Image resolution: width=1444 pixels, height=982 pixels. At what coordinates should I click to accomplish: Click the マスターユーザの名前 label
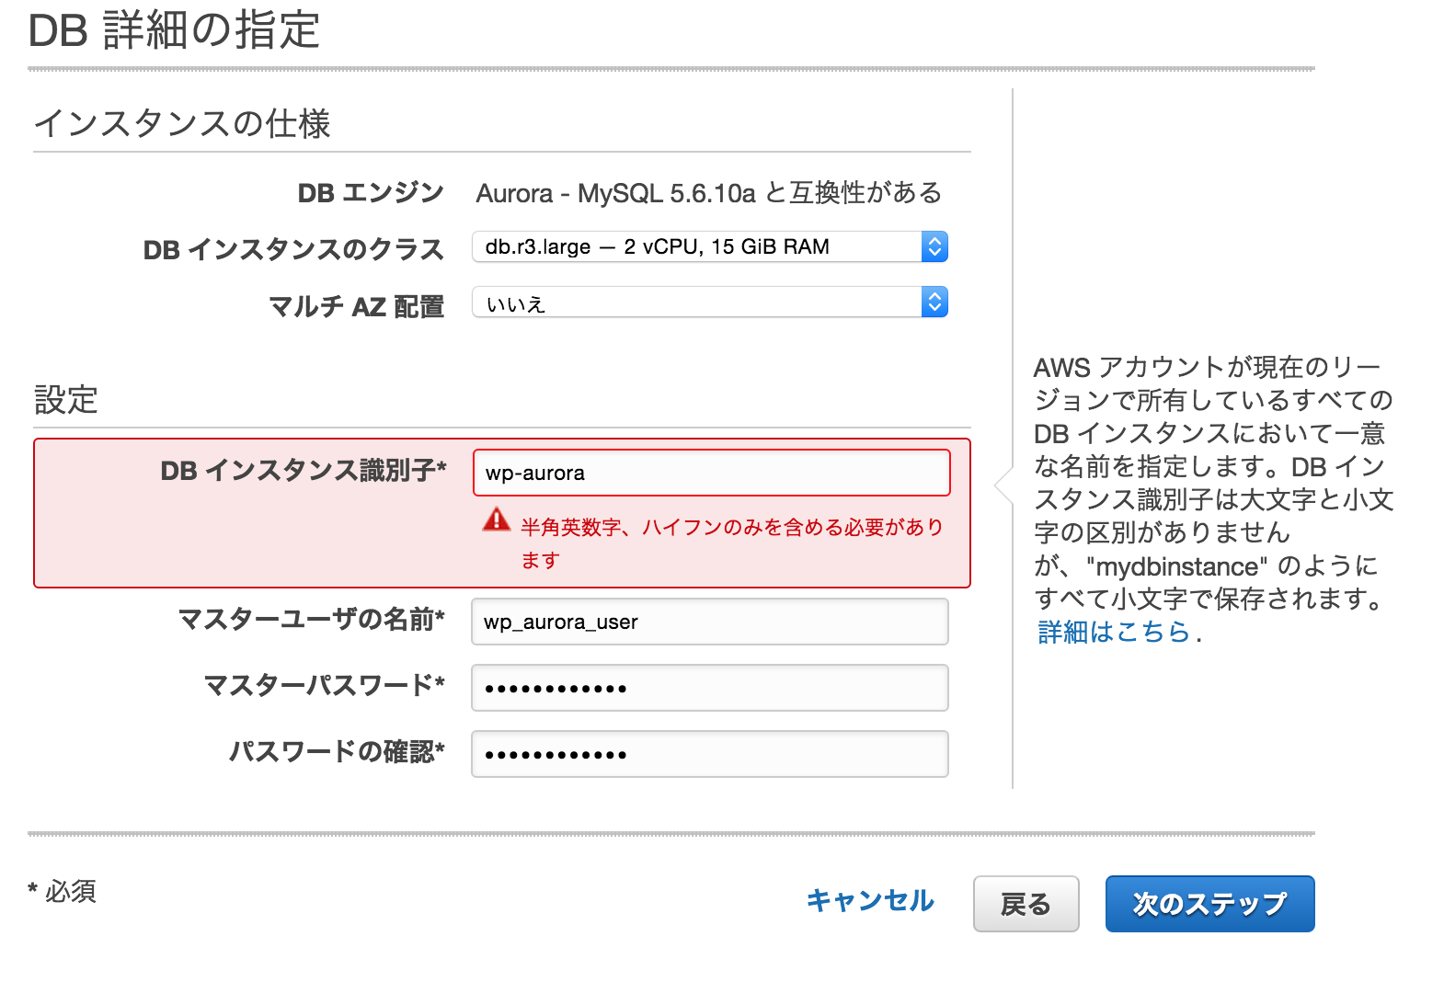312,620
